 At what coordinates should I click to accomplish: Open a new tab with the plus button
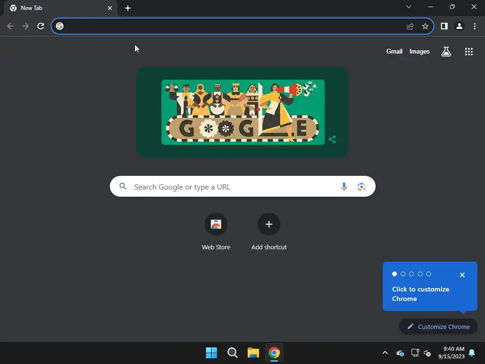point(128,9)
